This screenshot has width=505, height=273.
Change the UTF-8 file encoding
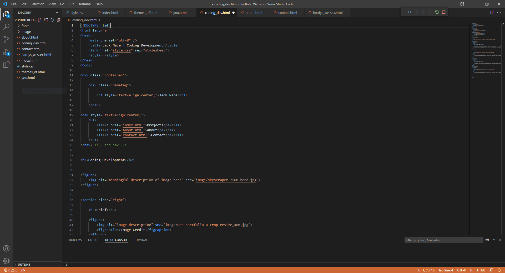click(461, 270)
